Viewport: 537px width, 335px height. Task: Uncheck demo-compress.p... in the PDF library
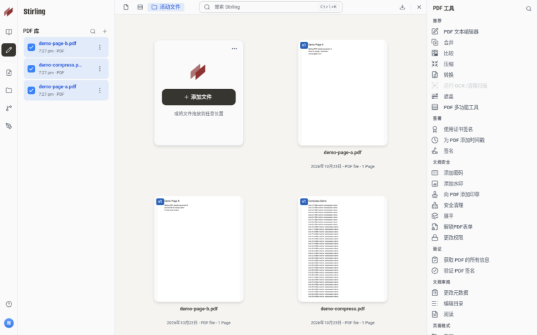pos(31,69)
